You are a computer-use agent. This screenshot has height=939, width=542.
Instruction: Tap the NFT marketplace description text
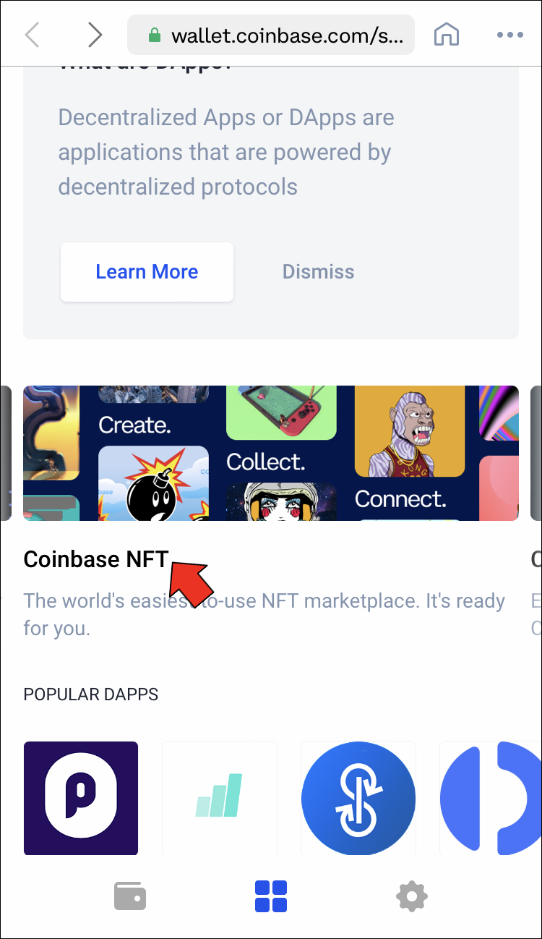(264, 614)
